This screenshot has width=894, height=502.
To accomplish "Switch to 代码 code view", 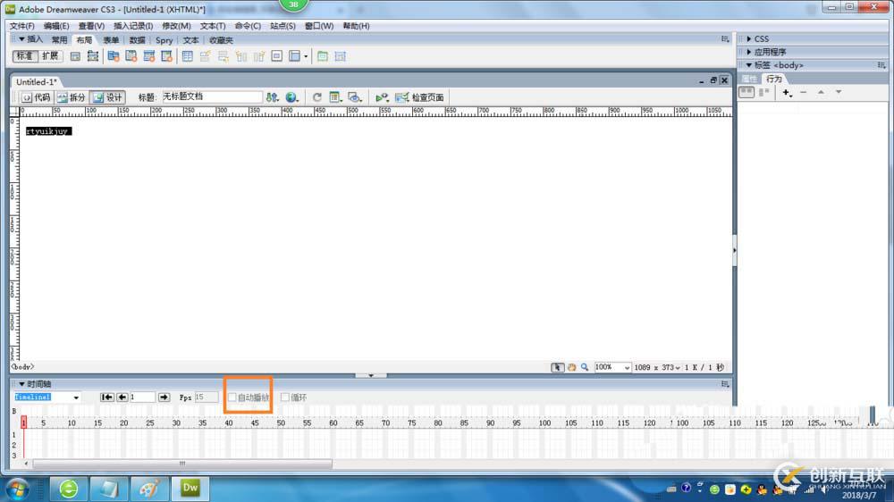I will (37, 97).
